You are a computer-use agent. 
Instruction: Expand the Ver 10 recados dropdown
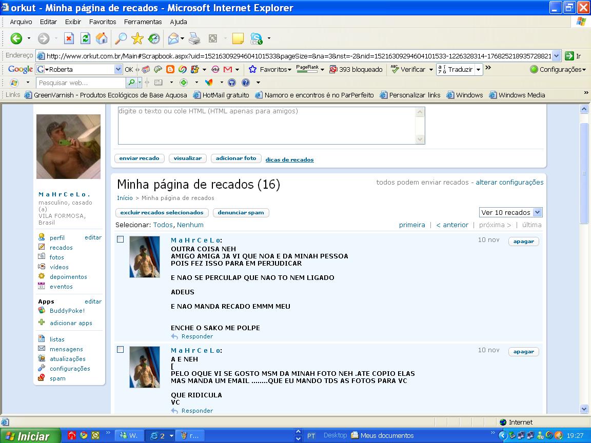(538, 212)
